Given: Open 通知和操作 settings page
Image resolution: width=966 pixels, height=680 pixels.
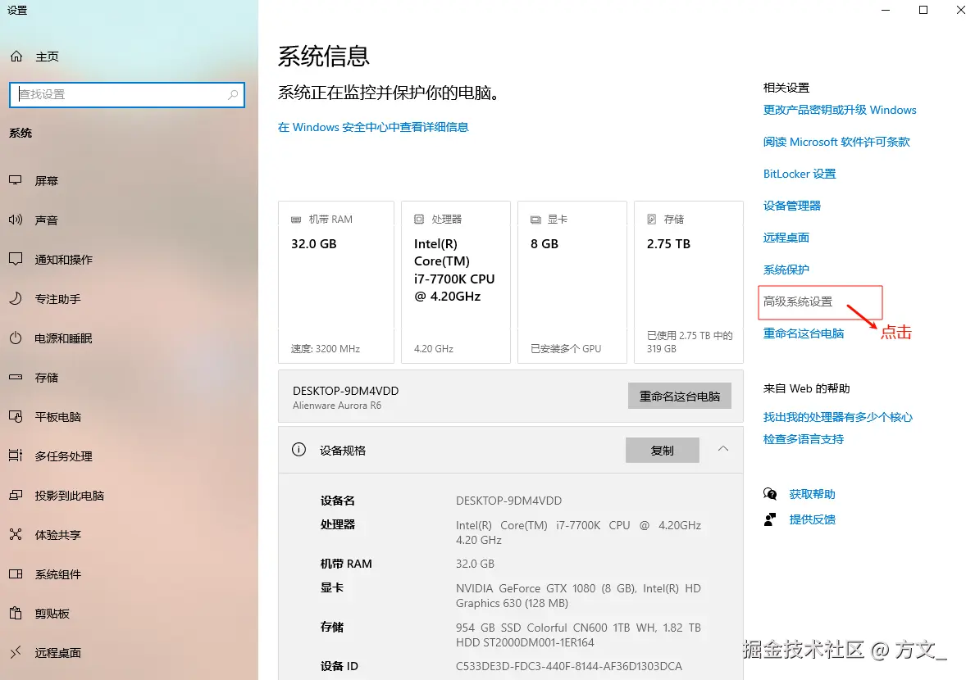Looking at the screenshot, I should [64, 259].
